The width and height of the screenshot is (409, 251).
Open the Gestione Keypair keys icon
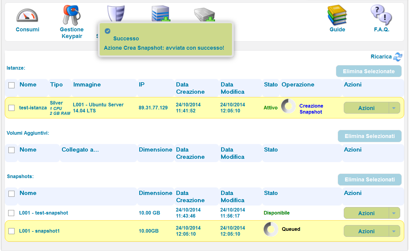click(72, 15)
